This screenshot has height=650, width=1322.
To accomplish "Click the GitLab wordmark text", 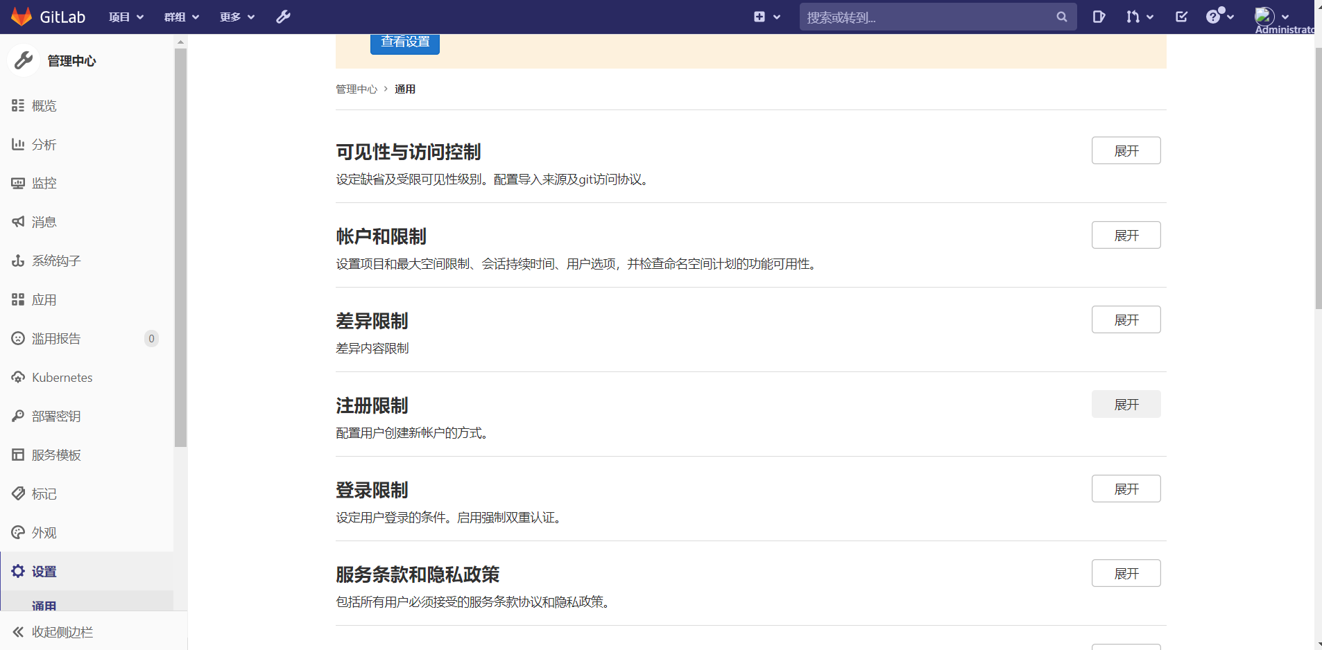I will click(62, 17).
